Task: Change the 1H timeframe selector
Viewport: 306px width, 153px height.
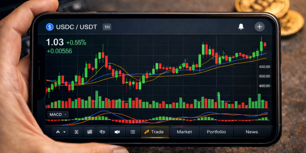Action: 107,27
